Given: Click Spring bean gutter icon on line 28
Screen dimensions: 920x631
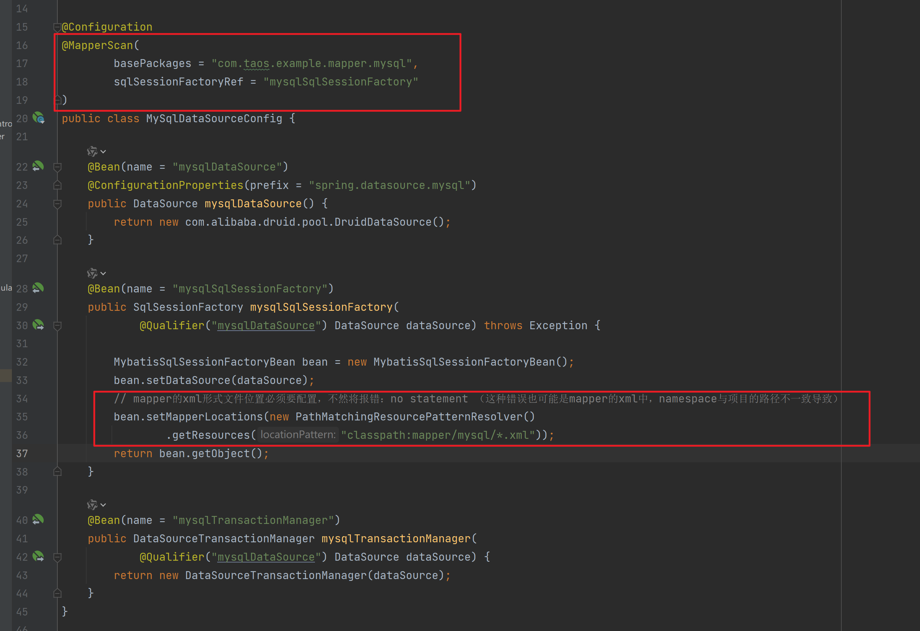Looking at the screenshot, I should point(38,288).
